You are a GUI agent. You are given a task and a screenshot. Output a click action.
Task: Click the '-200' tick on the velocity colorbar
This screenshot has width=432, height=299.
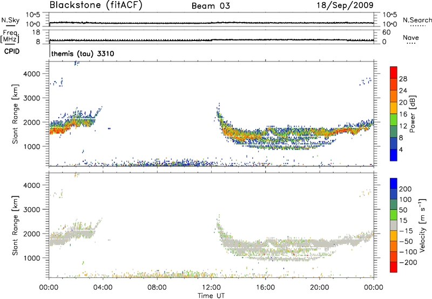click(x=408, y=262)
